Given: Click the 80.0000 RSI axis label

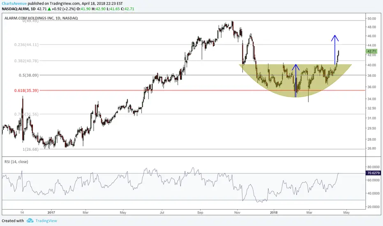Looking at the screenshot, I should 374,167.
